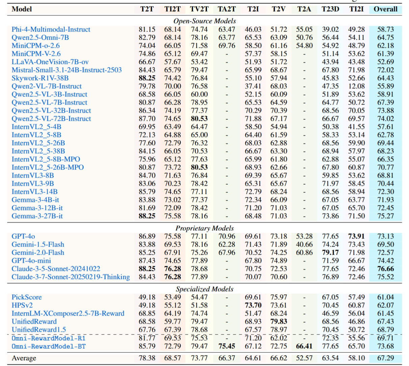Click InternLM-XComposer2.5-7B-Reward link

click(x=68, y=314)
